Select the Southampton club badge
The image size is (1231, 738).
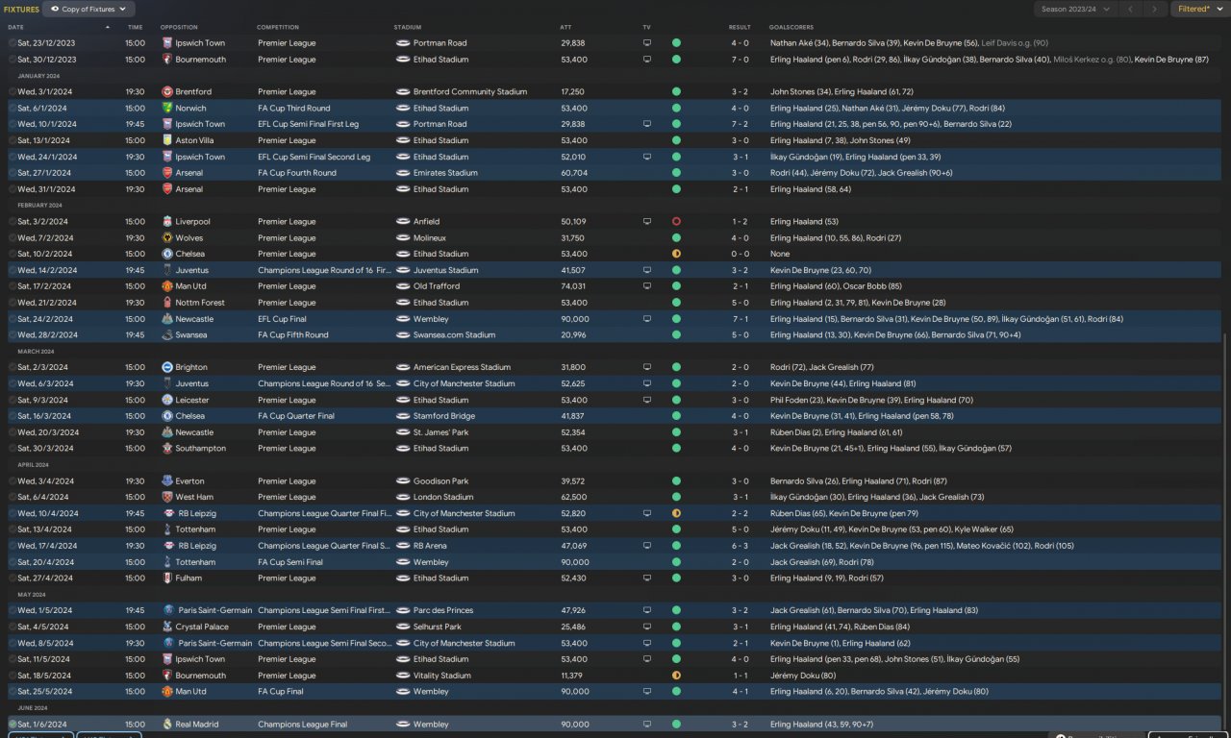tap(167, 449)
